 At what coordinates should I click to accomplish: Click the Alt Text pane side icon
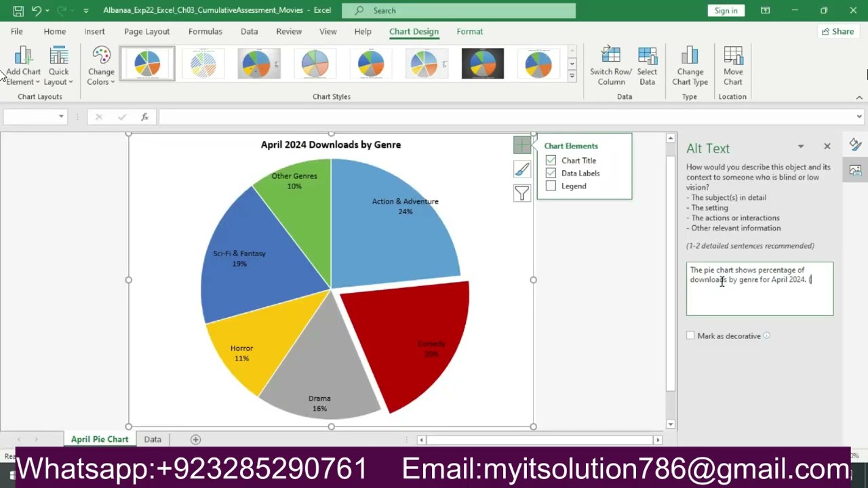(855, 171)
